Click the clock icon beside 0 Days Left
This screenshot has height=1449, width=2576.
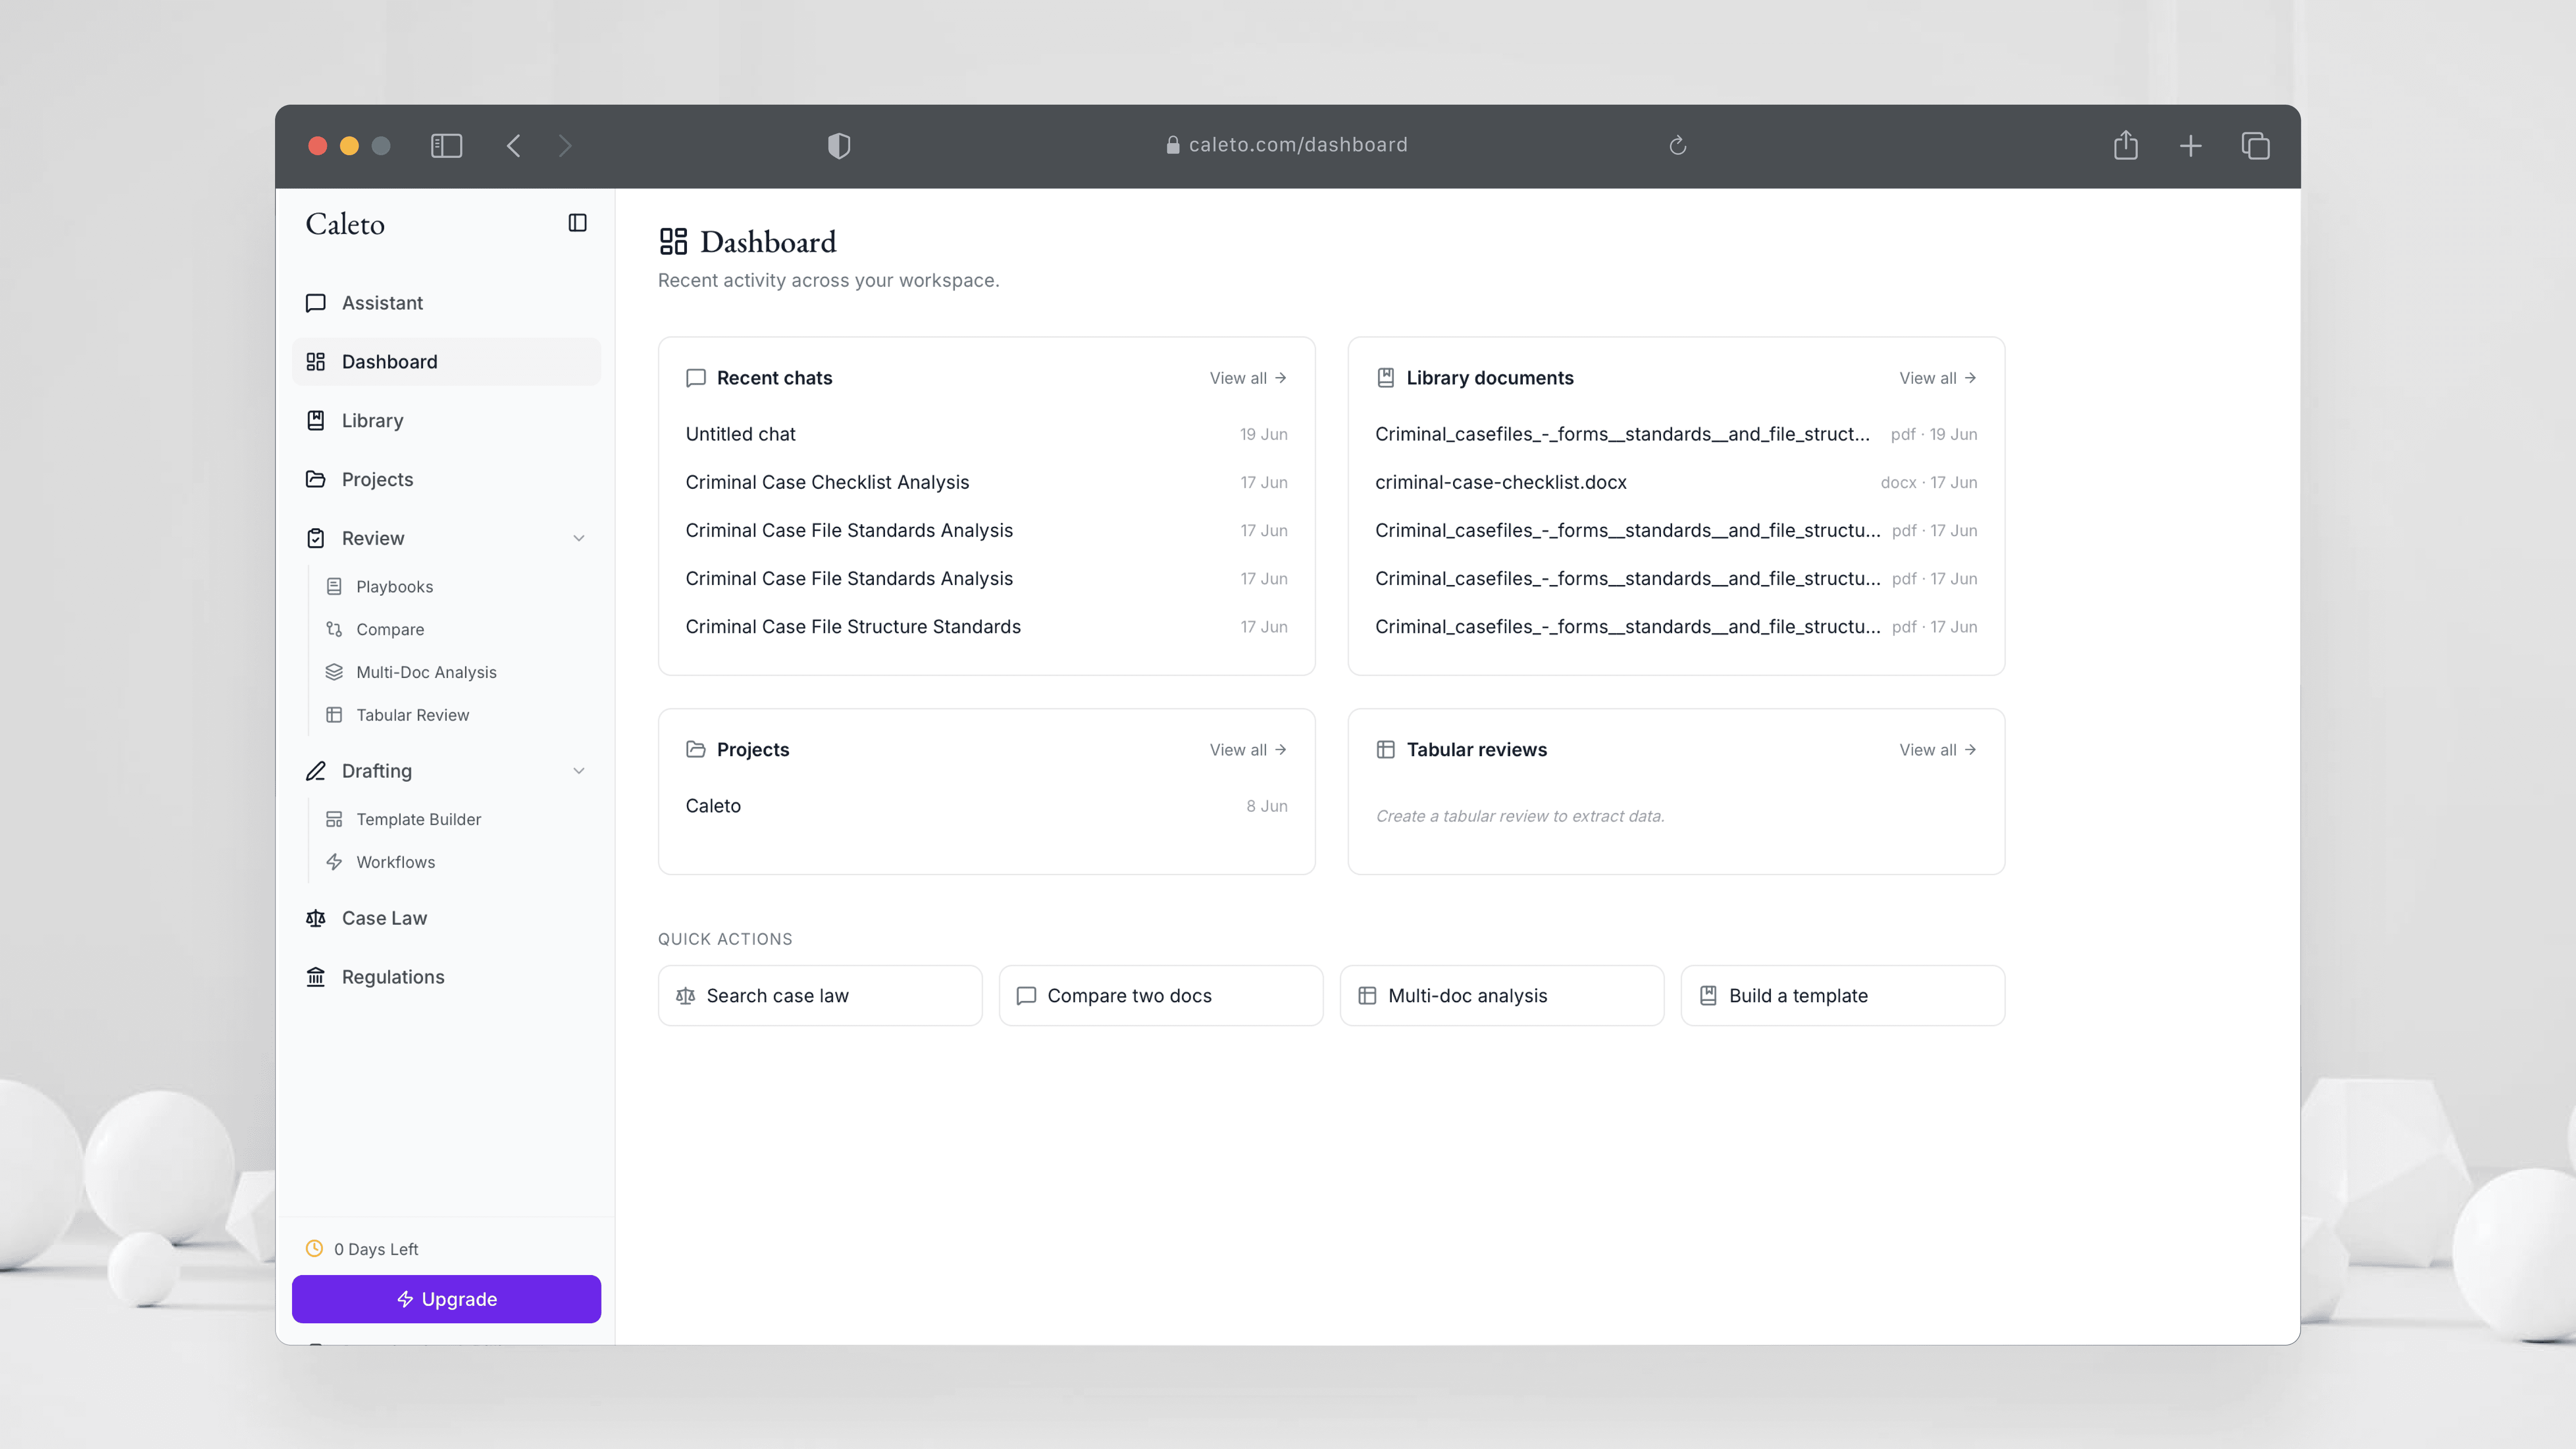point(314,1249)
